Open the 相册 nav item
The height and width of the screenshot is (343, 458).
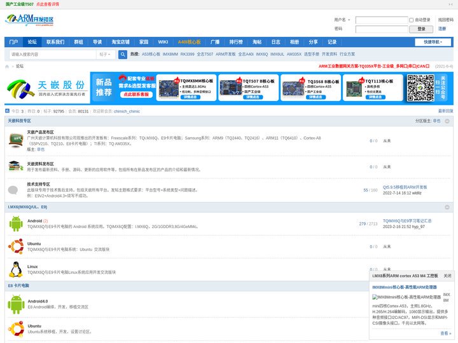coord(295,42)
